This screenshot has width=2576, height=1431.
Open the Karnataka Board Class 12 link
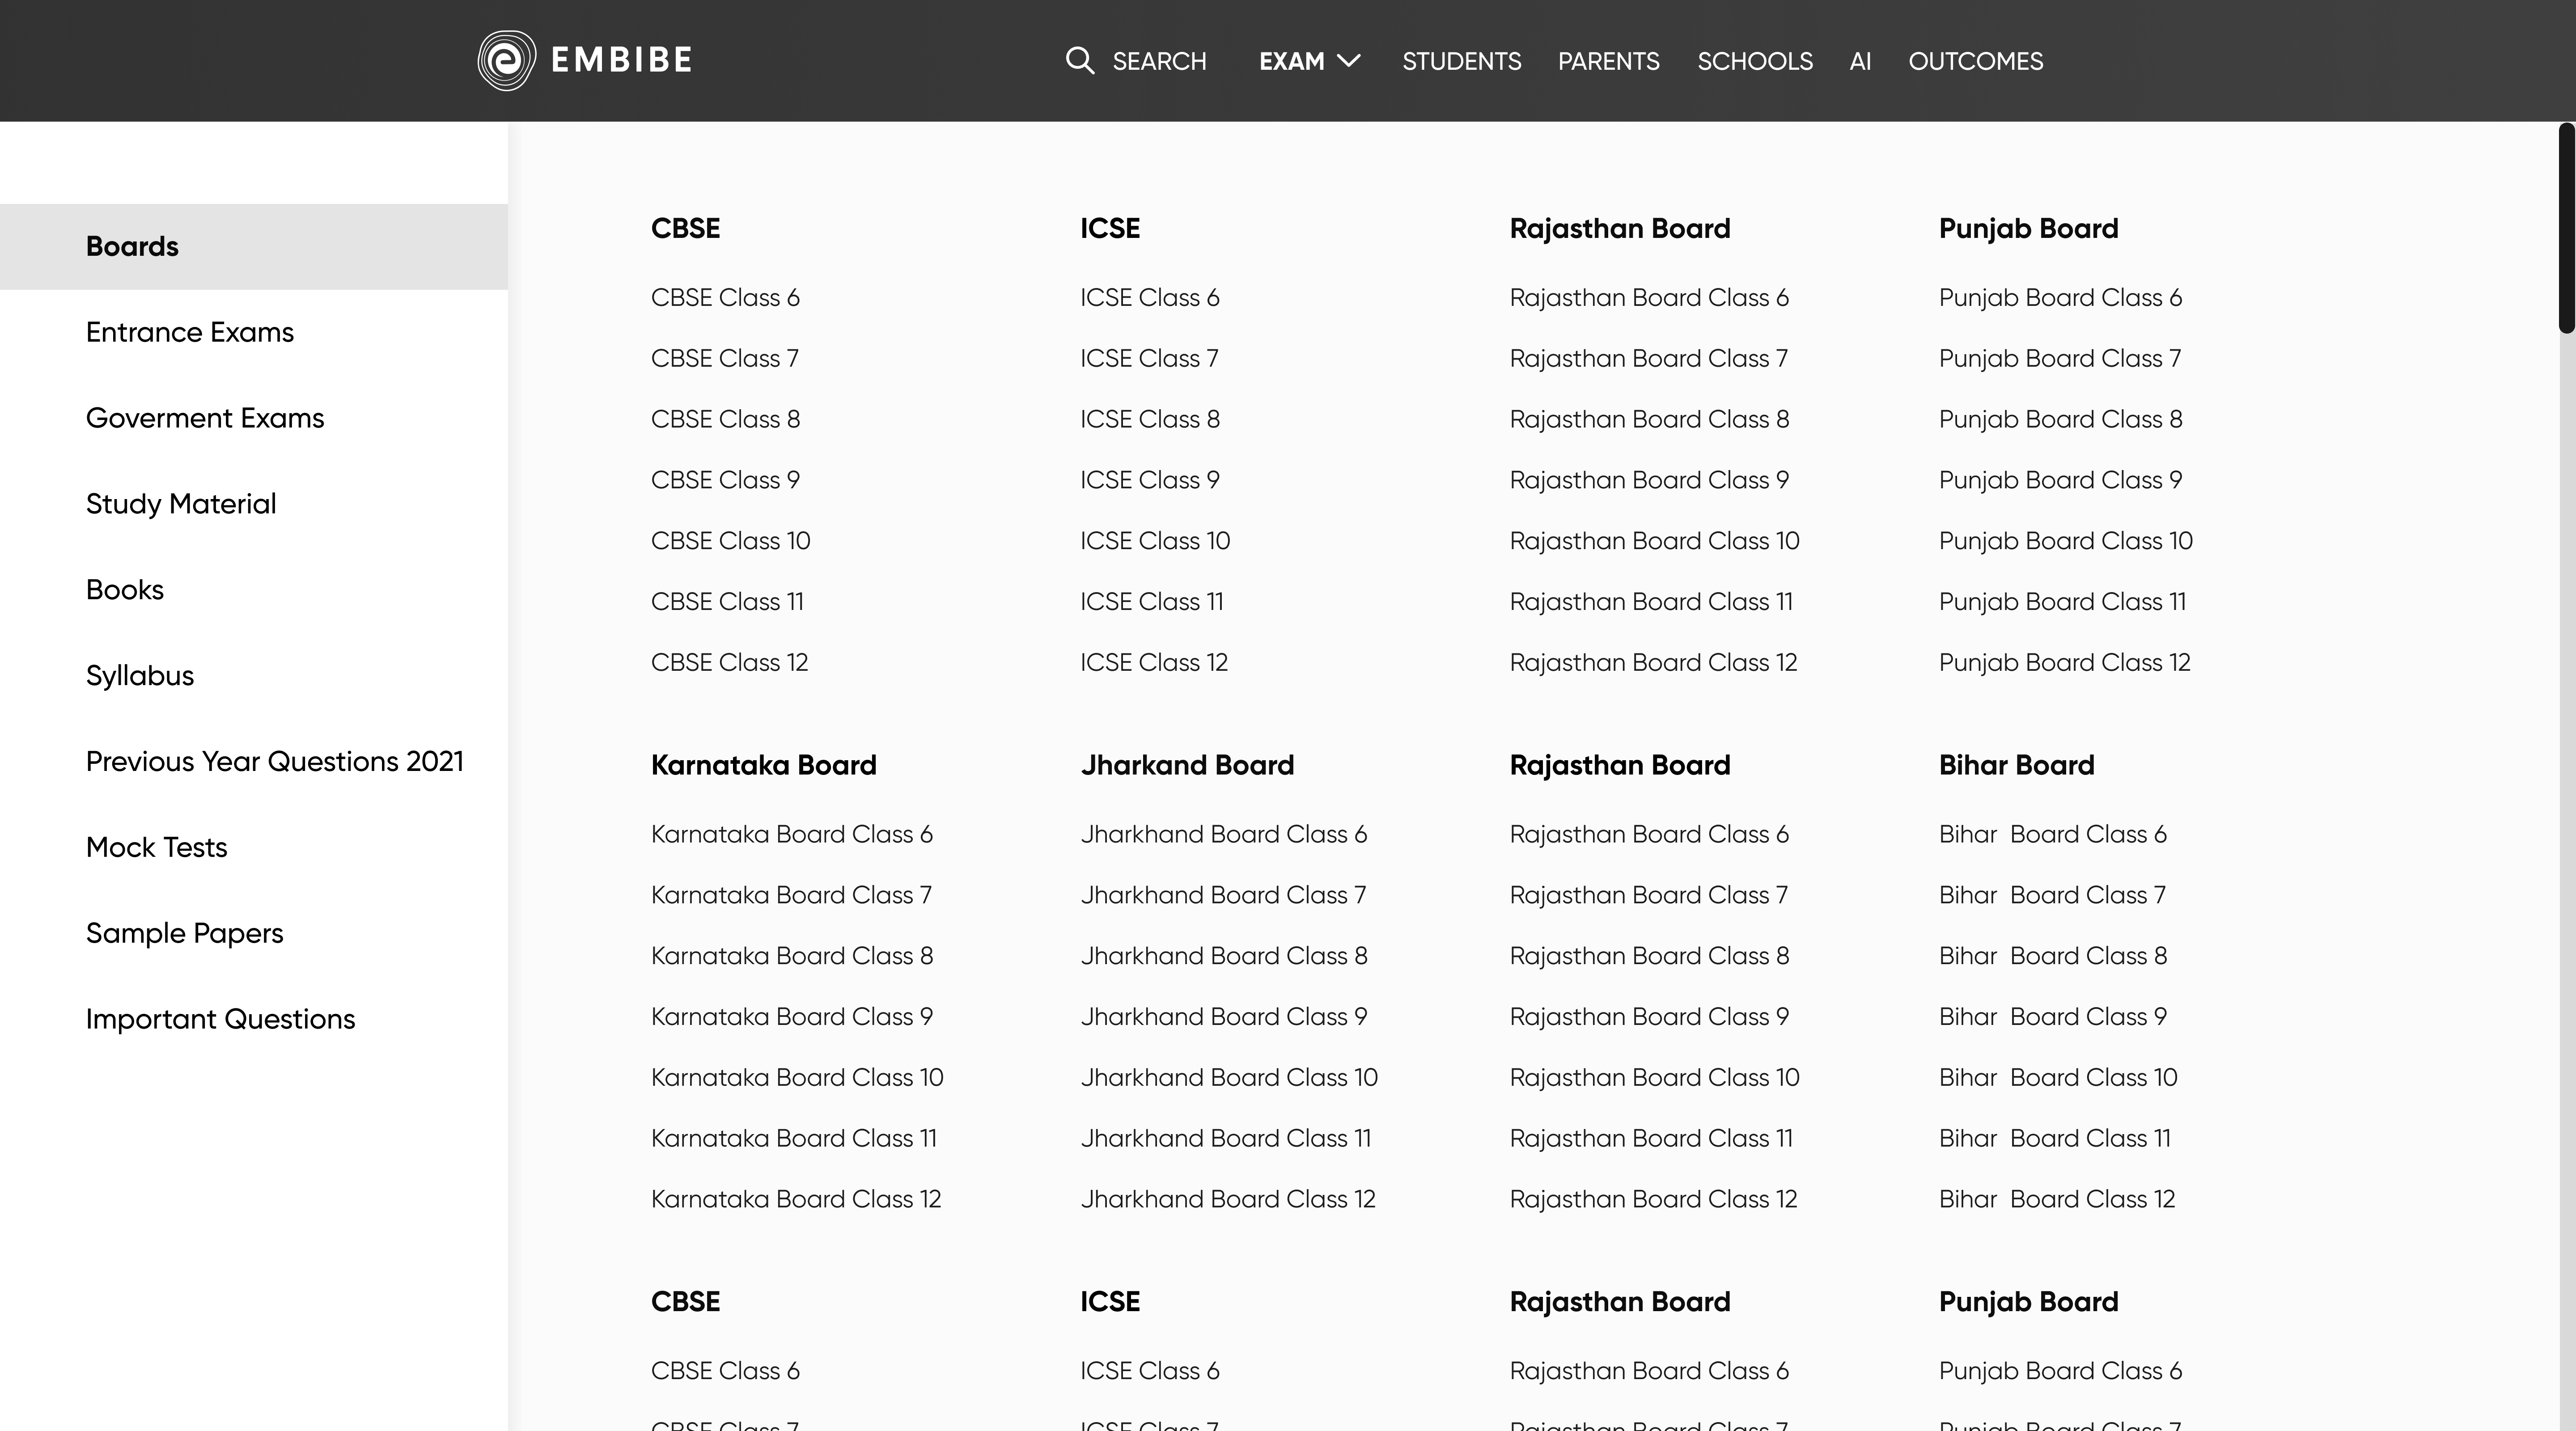[796, 1200]
